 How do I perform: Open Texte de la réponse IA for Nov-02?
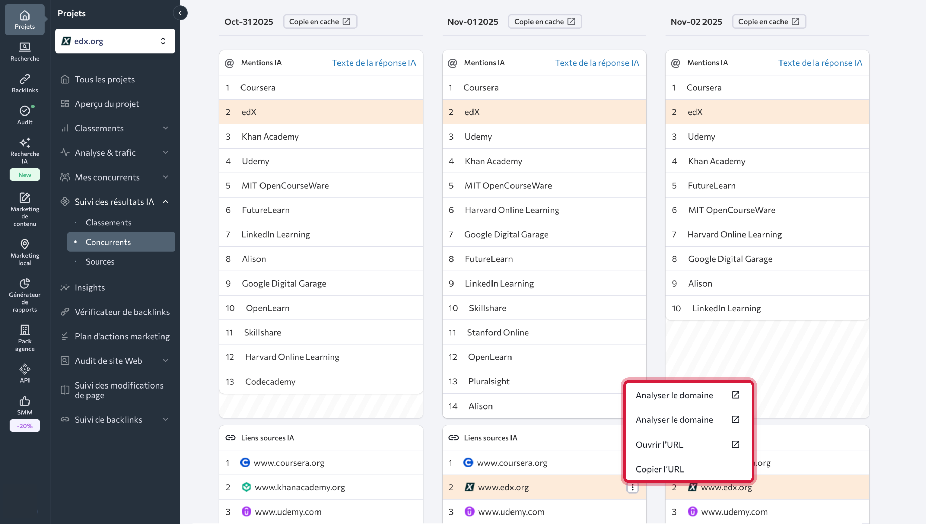pyautogui.click(x=820, y=63)
